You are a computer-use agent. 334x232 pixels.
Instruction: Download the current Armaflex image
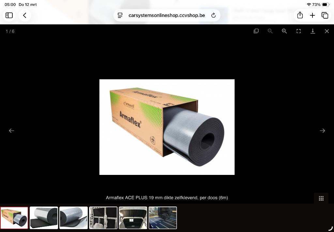(x=313, y=31)
